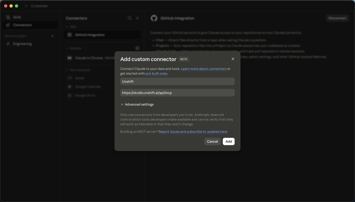355x202 pixels.
Task: Click the Connectors sidebar icon
Action: (8, 25)
